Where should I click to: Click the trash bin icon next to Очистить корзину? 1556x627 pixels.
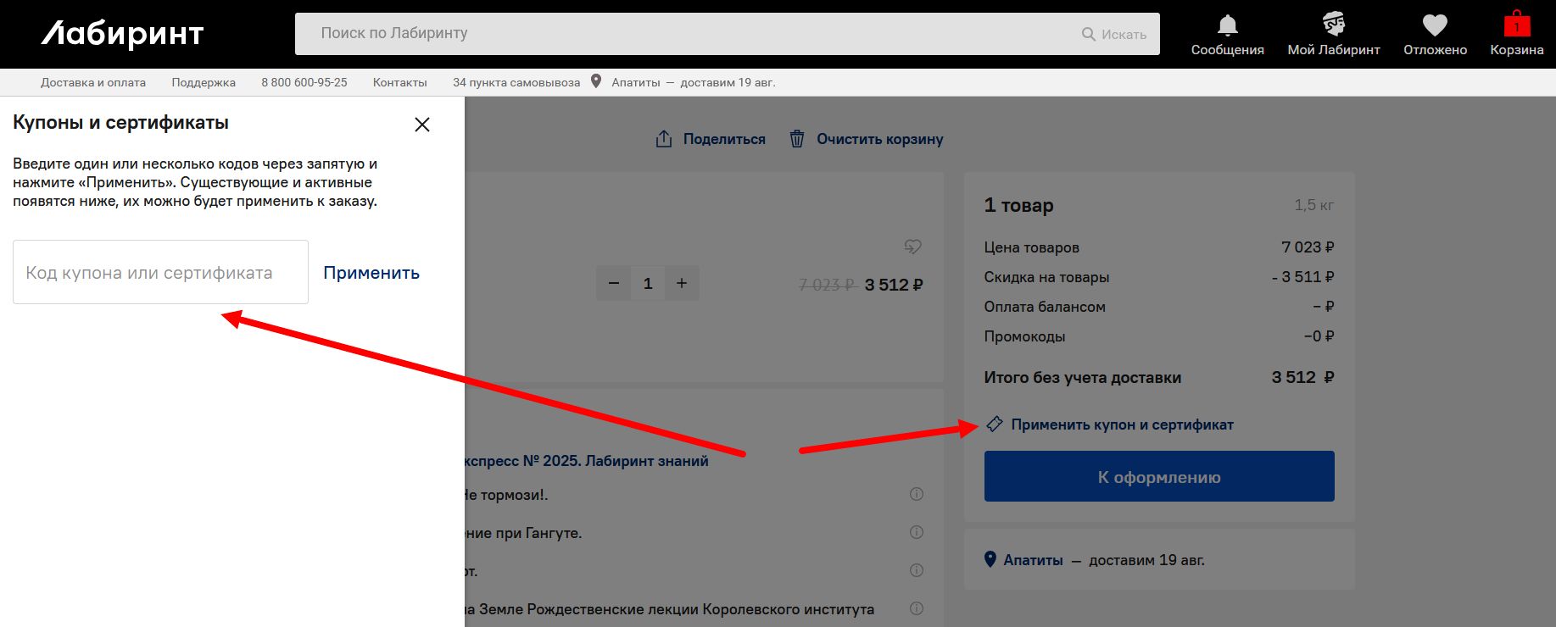(797, 139)
